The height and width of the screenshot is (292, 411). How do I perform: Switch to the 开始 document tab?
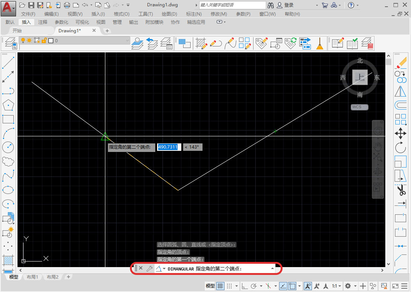pyautogui.click(x=17, y=30)
